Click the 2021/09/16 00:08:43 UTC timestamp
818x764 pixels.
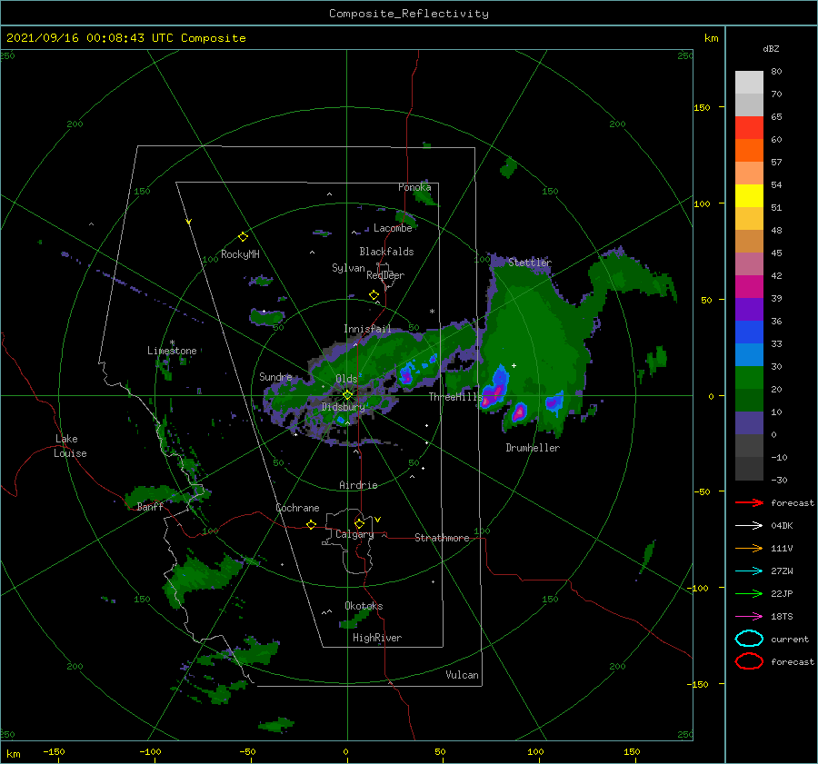pos(79,38)
